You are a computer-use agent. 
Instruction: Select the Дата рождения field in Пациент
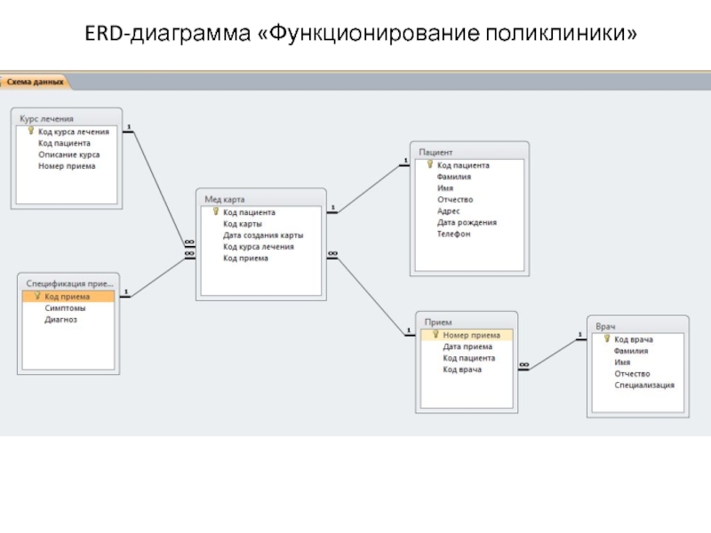point(467,223)
